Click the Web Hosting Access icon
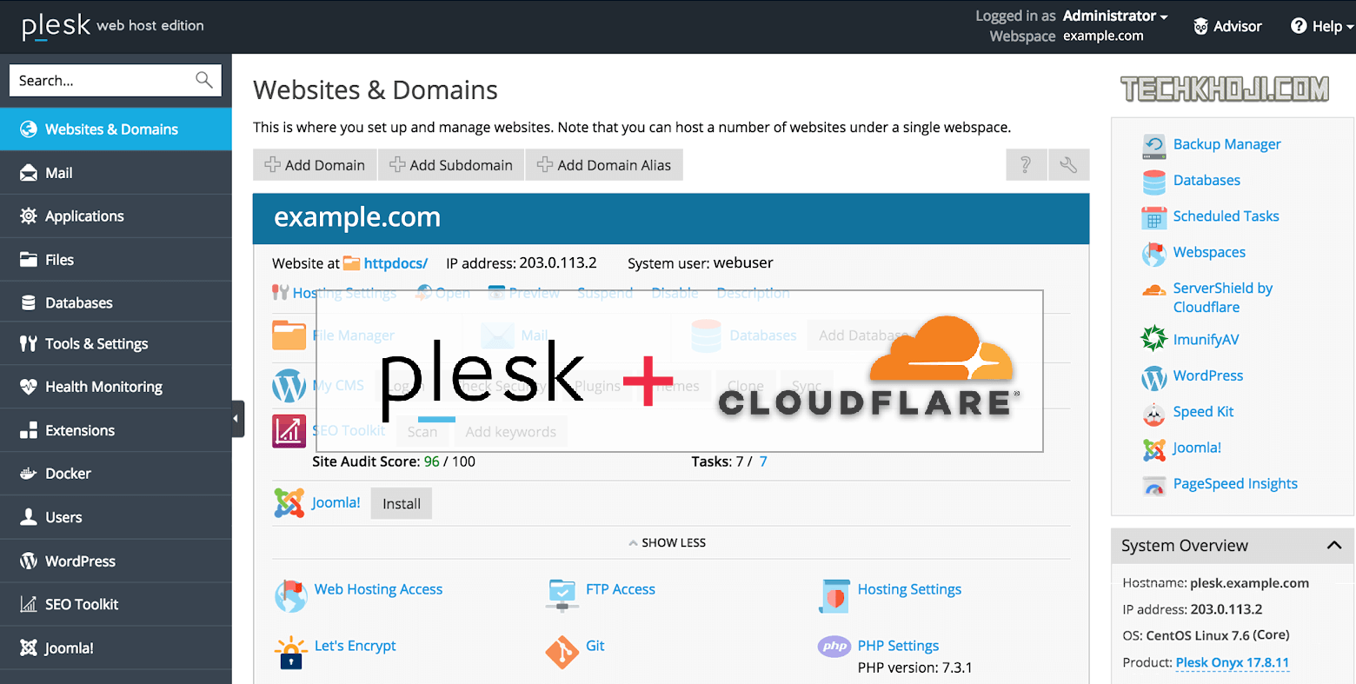Image resolution: width=1356 pixels, height=684 pixels. click(x=290, y=595)
